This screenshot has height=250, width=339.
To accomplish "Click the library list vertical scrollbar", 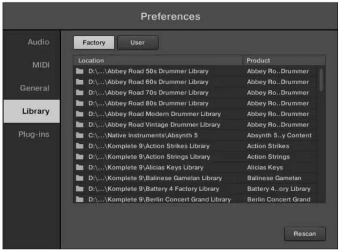I will coord(321,80).
